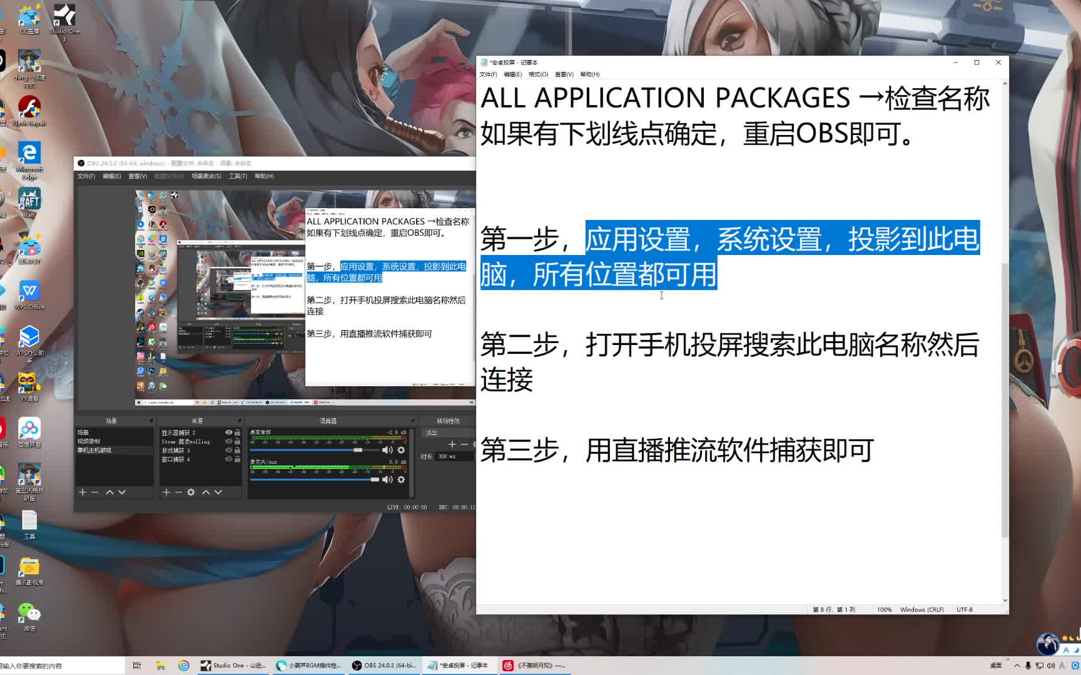Mute the 桌面音频 desktop audio speaker icon

click(387, 450)
